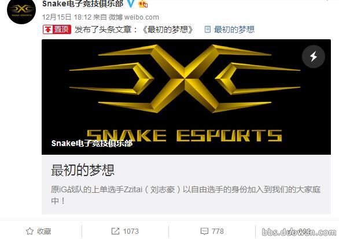Click the repost icon showing 1073
This screenshot has width=339, height=239.
(x=115, y=231)
